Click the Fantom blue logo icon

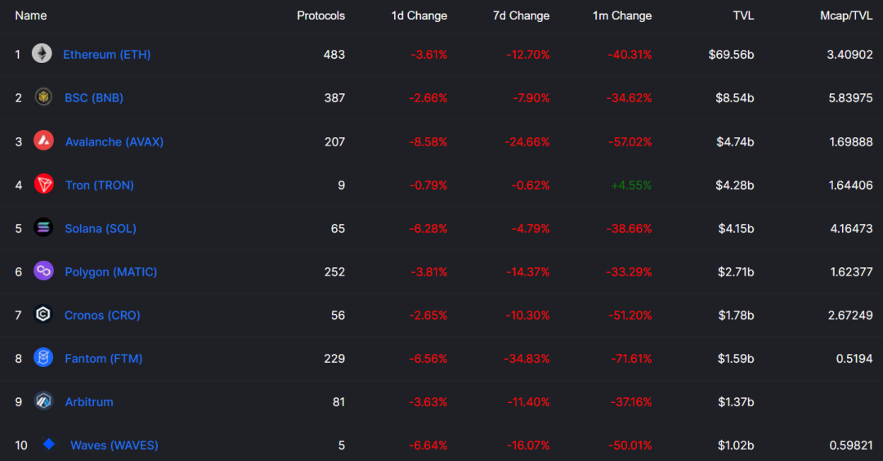click(x=43, y=357)
